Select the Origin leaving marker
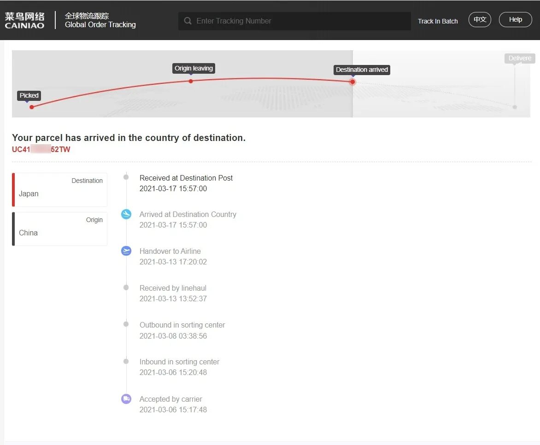 coord(191,81)
